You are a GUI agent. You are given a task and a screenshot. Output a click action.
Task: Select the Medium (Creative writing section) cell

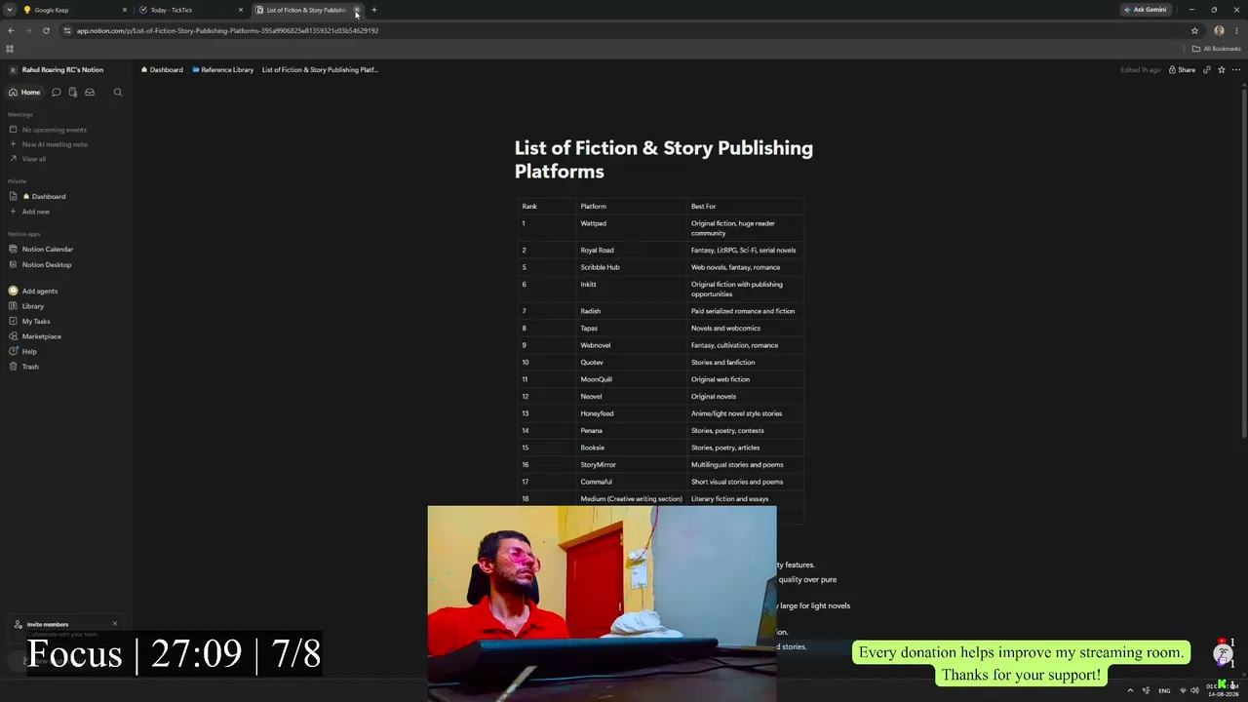coord(632,499)
